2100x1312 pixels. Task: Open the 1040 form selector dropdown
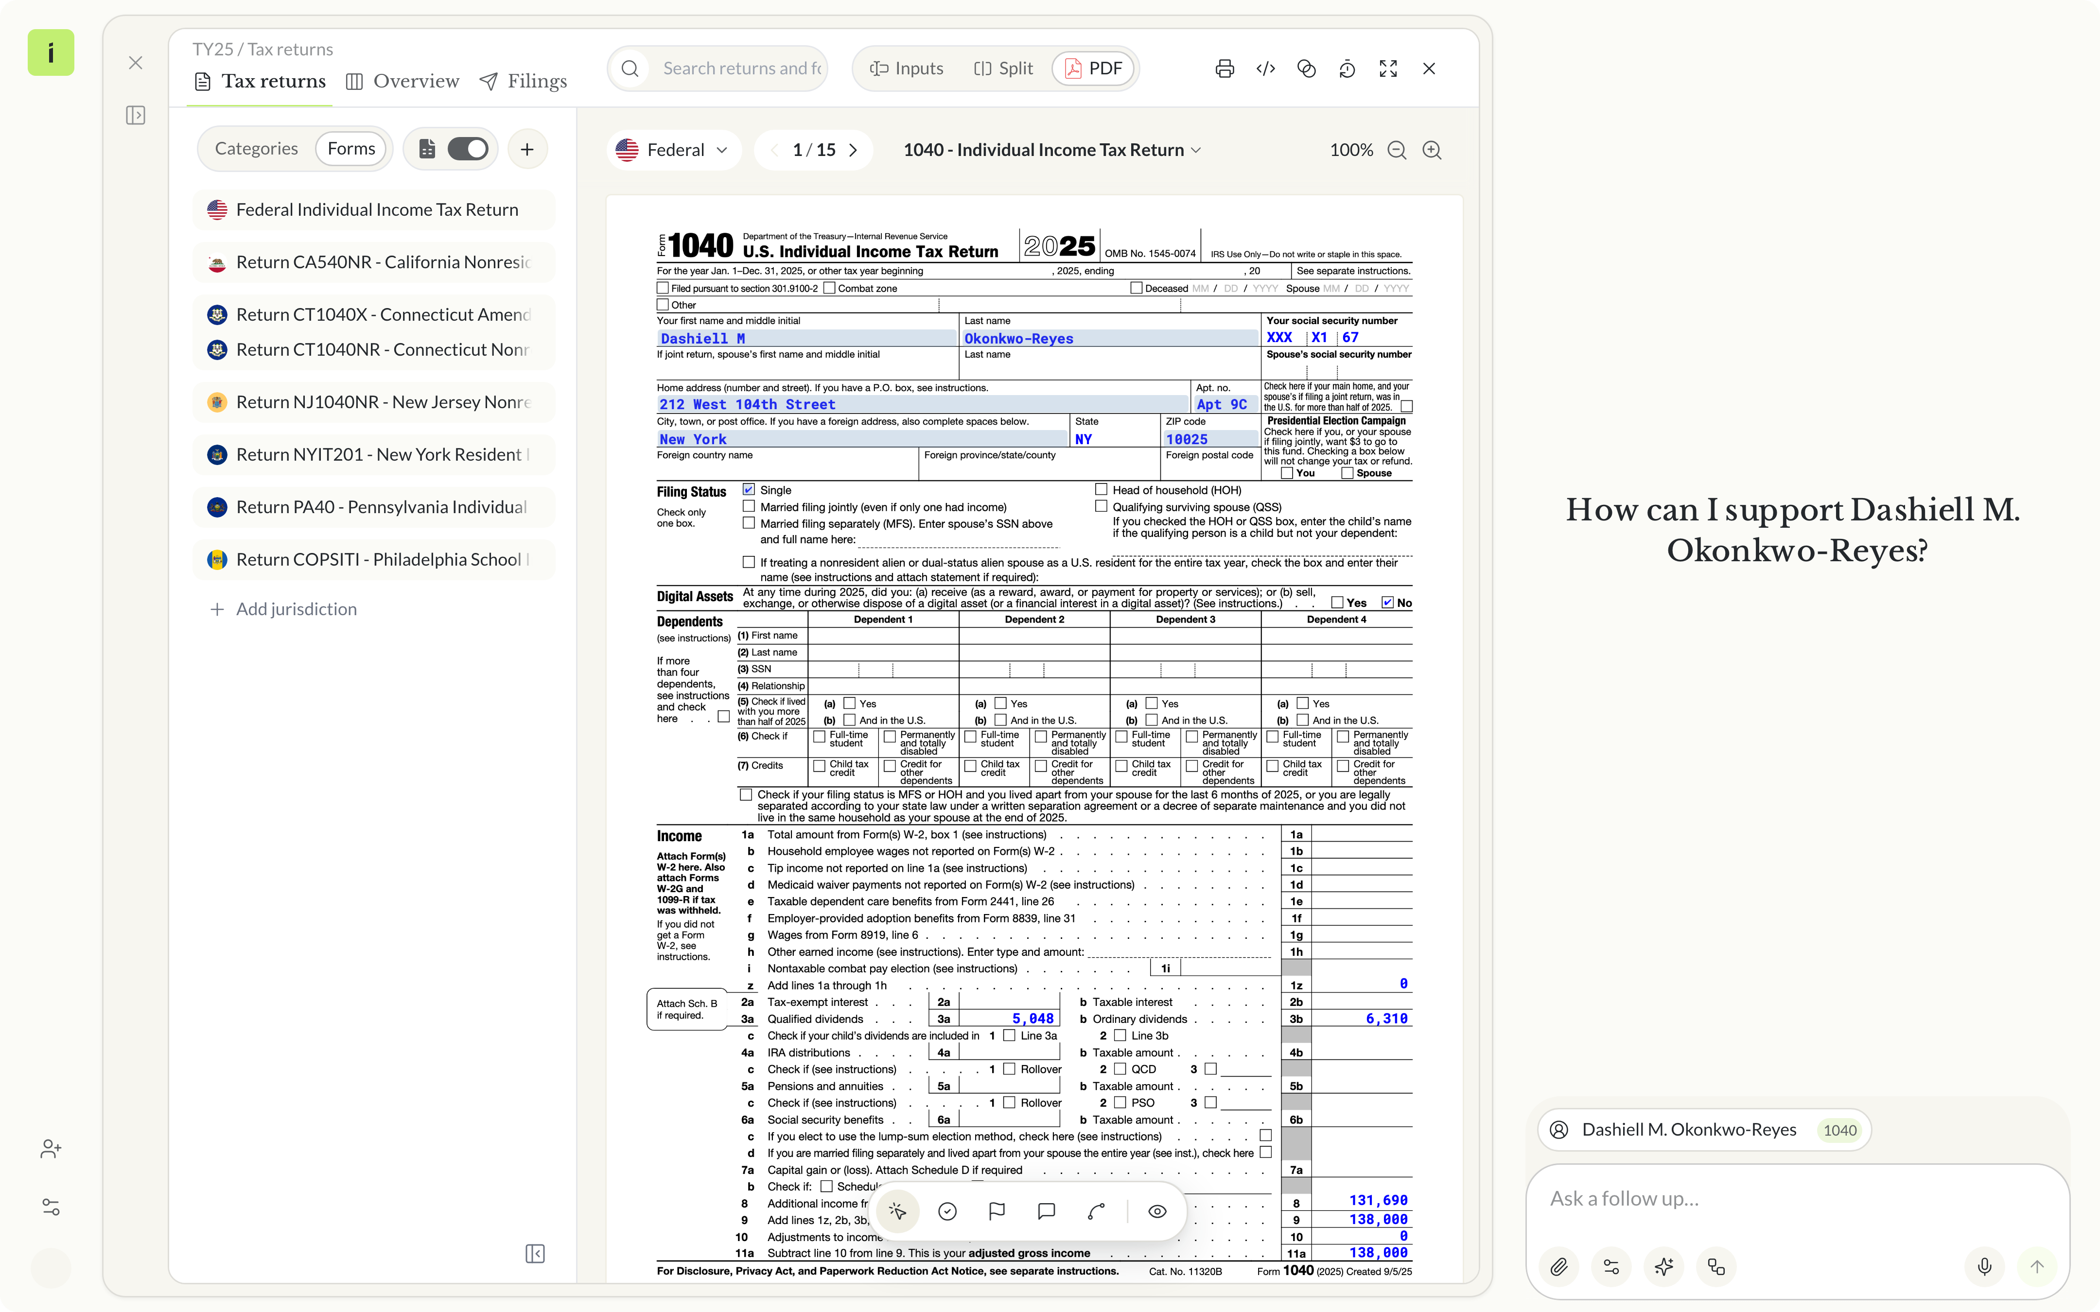click(x=1052, y=150)
